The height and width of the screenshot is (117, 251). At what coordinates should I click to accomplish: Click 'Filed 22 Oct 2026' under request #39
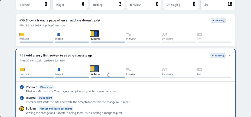(x=30, y=25)
